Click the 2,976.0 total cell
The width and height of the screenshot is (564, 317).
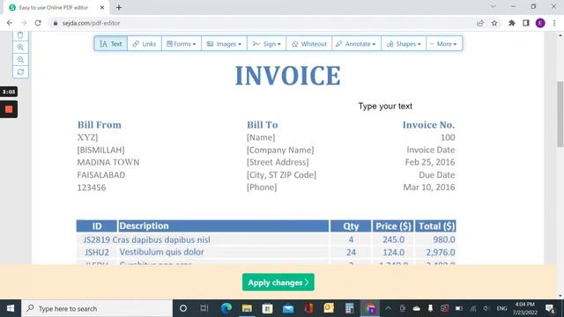[x=441, y=253]
